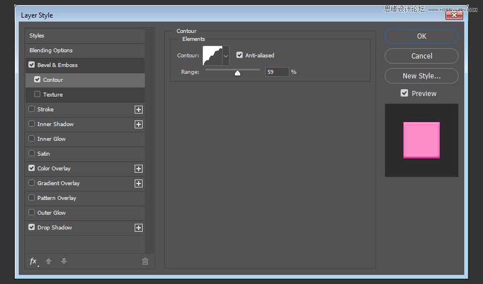Select Blending Options in the list

coord(51,51)
